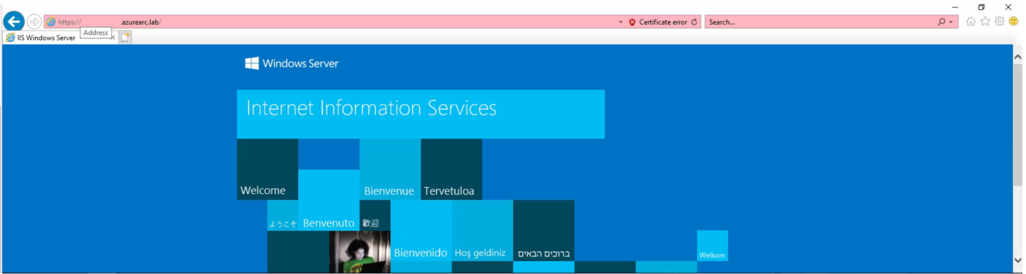The image size is (1026, 274).
Task: Click the scrollbar up arrow
Action: pos(1017,57)
